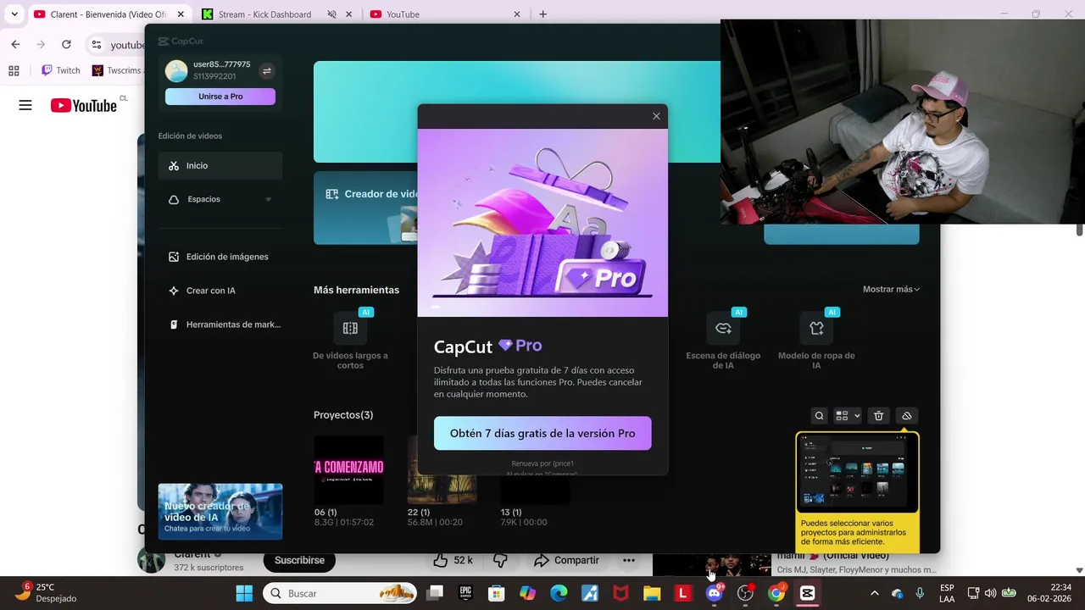Switch account using the swap arrows icon

(x=266, y=71)
